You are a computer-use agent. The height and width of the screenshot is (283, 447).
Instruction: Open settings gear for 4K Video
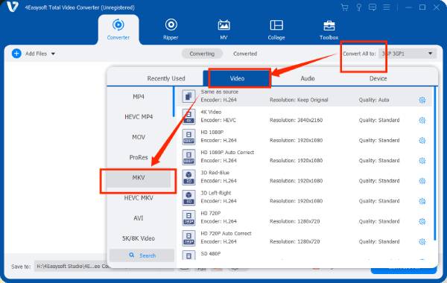pos(422,120)
